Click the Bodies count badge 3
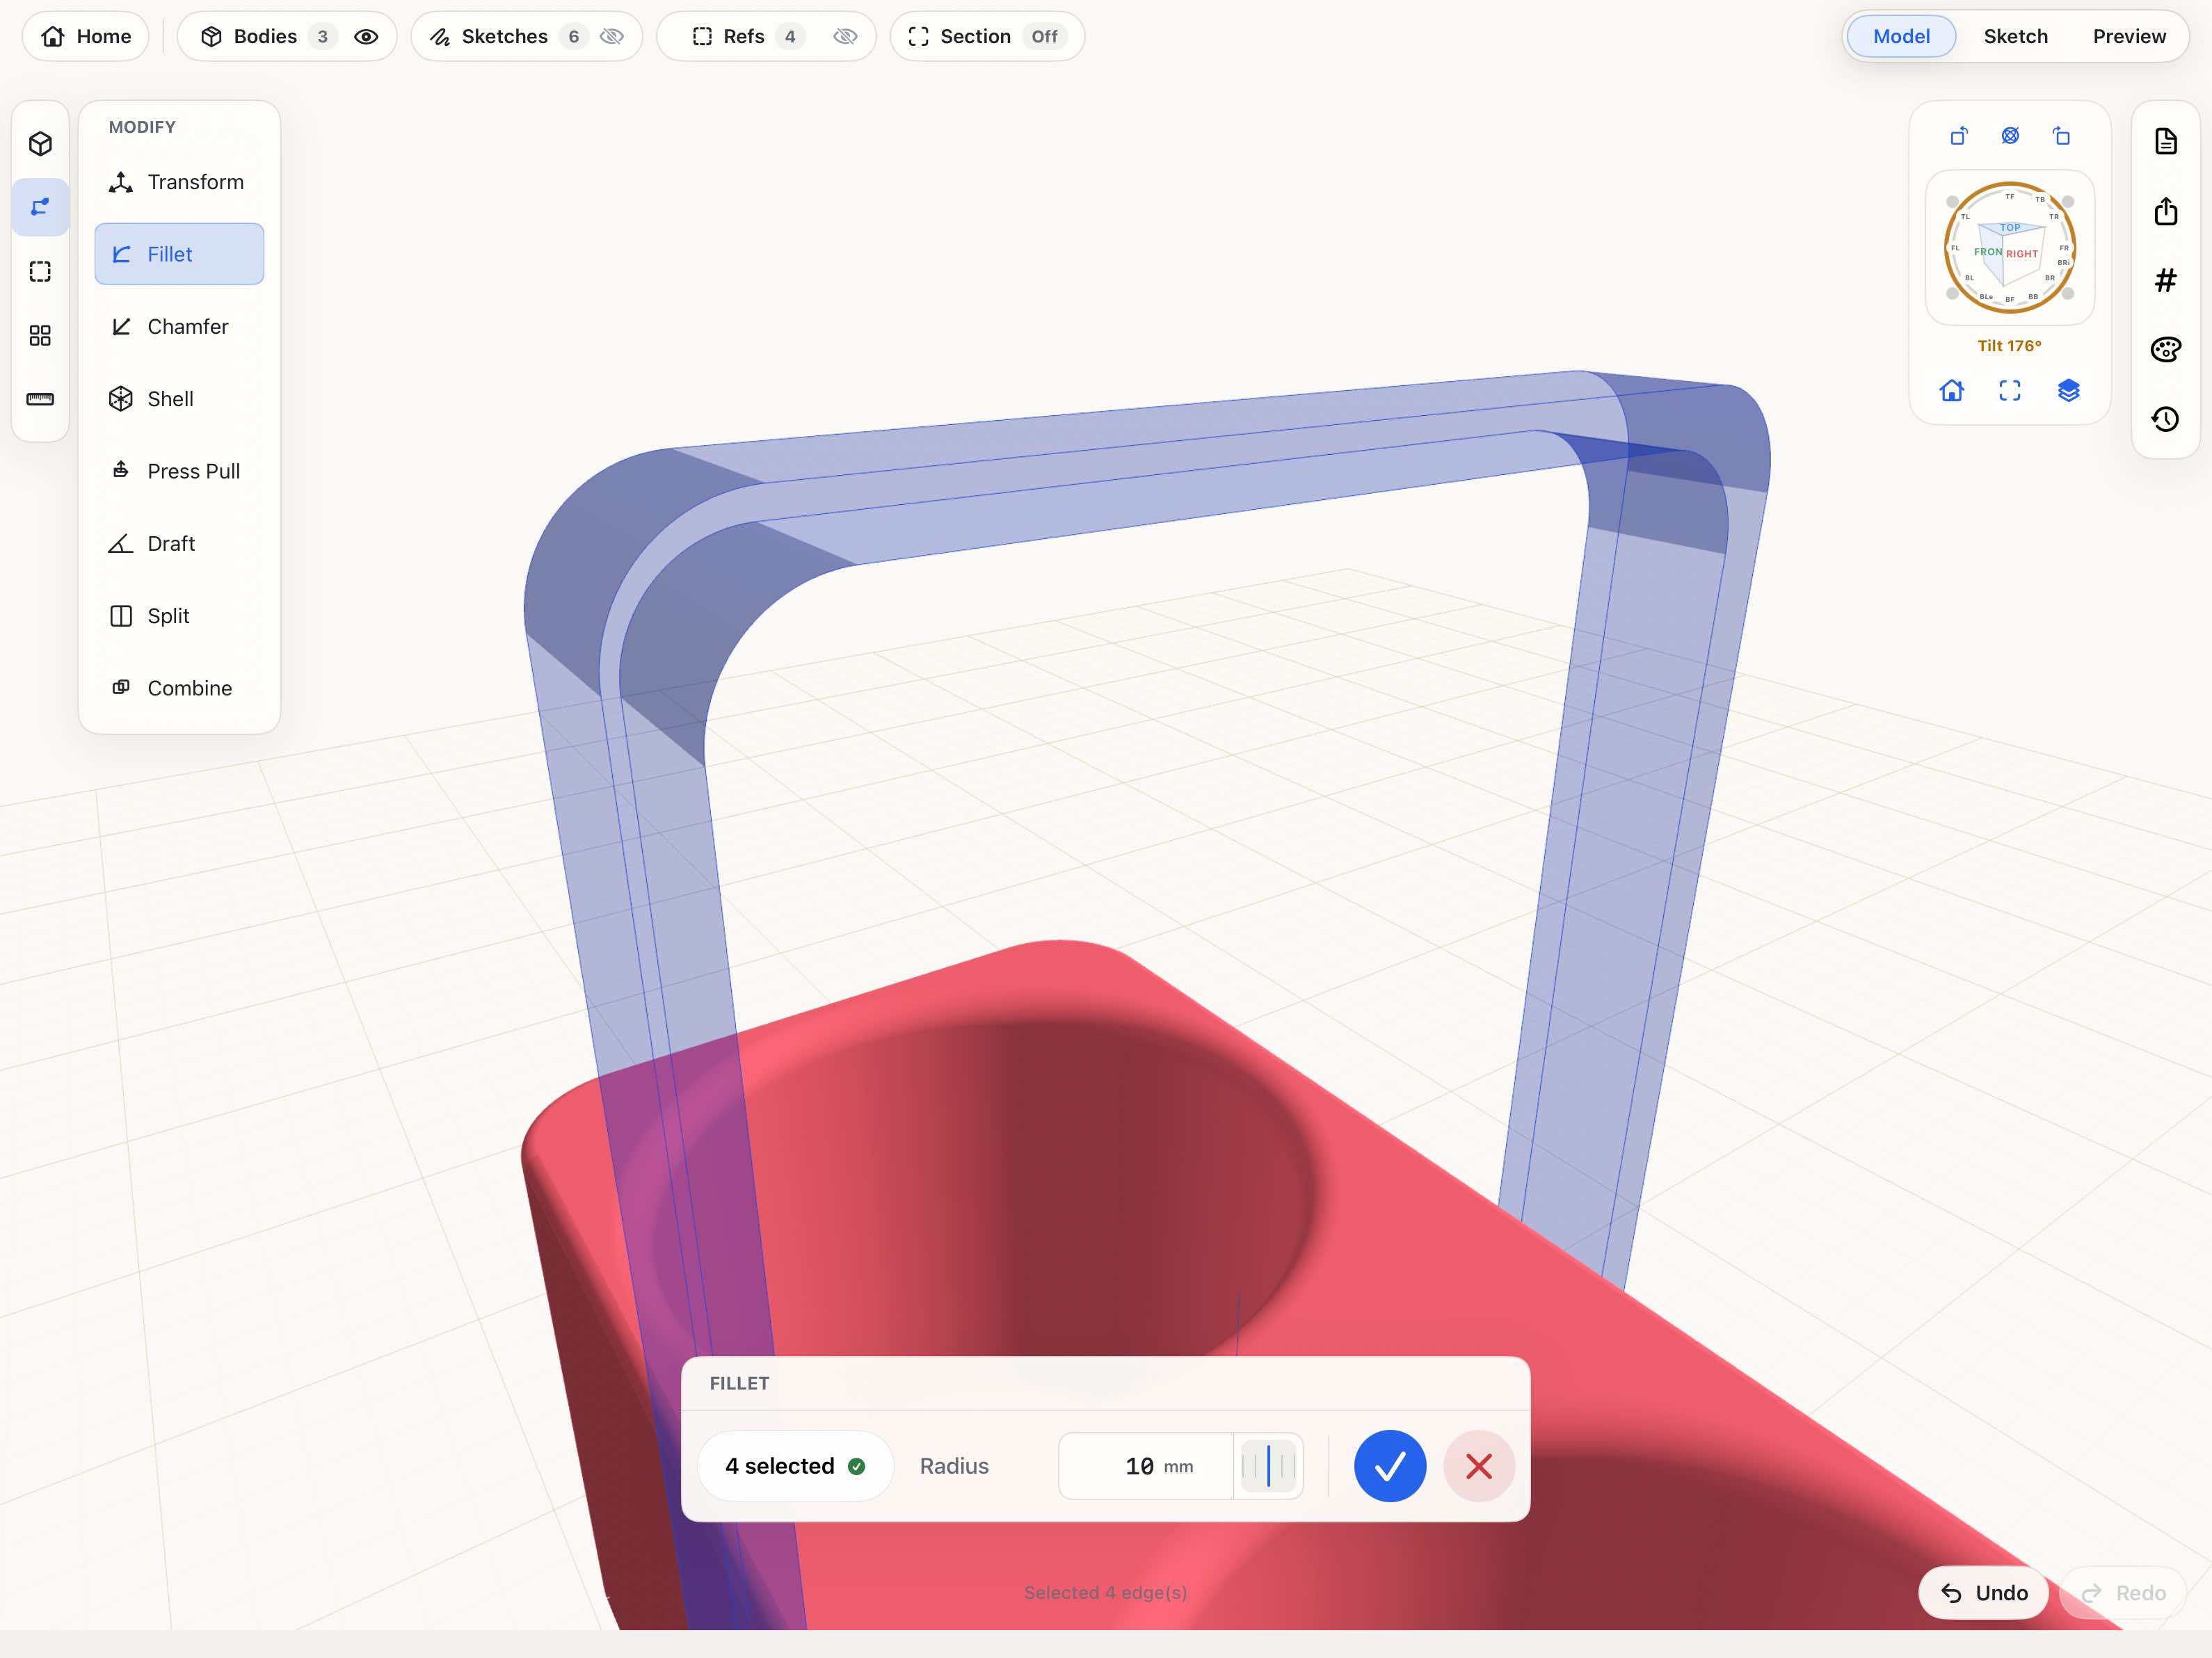Image resolution: width=2212 pixels, height=1658 pixels. tap(322, 37)
